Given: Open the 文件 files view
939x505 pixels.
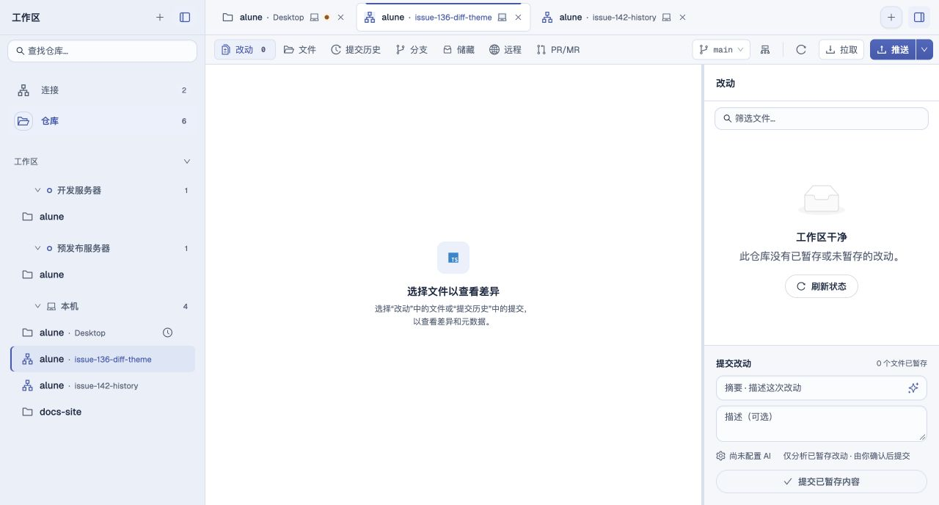Looking at the screenshot, I should click(x=300, y=49).
